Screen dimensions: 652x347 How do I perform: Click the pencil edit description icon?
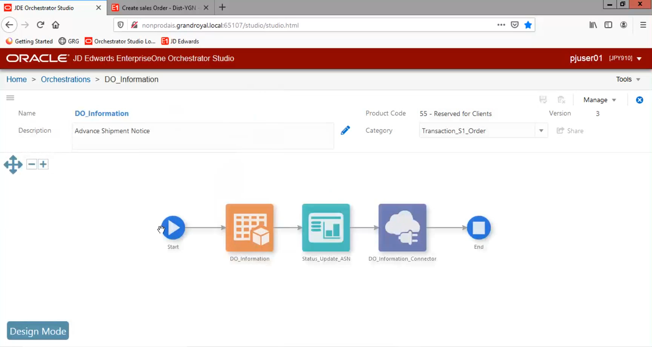point(345,130)
